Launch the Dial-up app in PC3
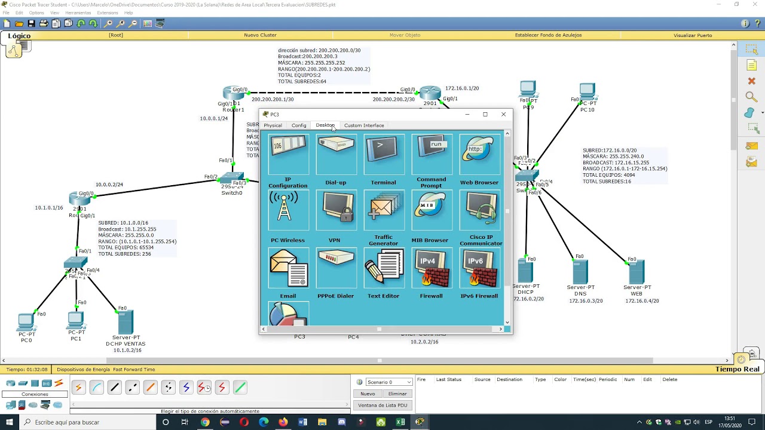The height and width of the screenshot is (430, 765). point(336,154)
